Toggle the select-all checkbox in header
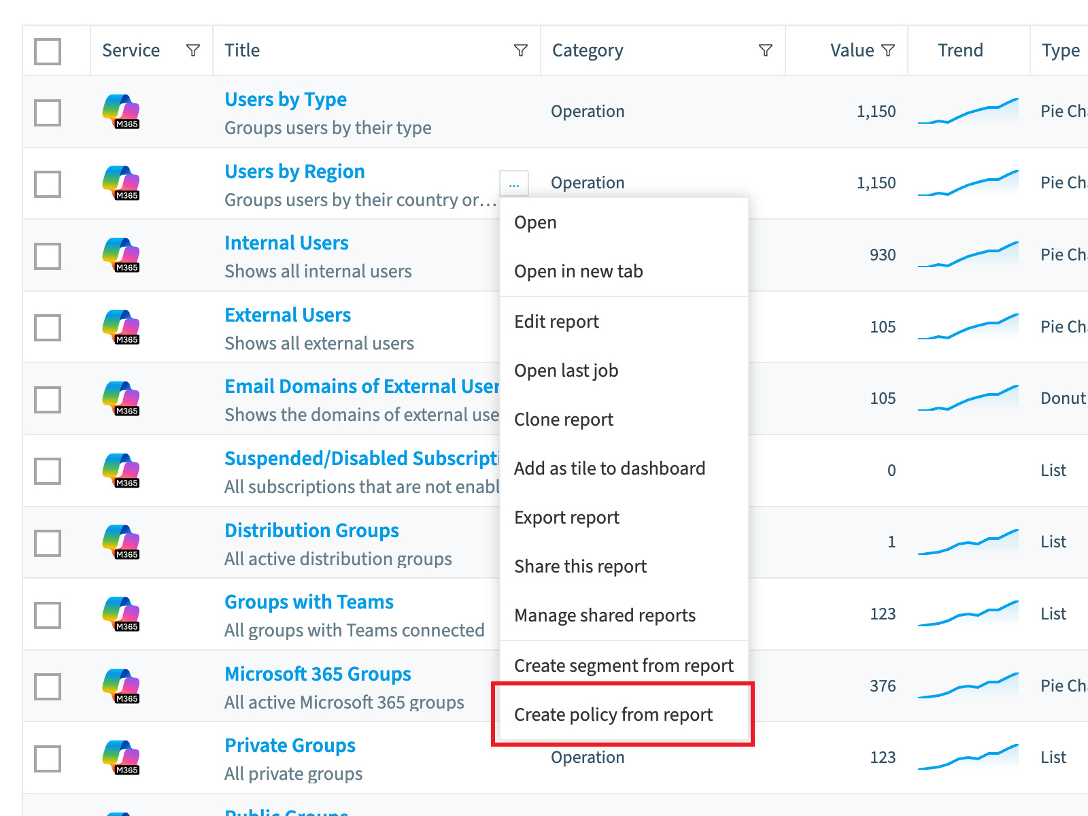This screenshot has height=816, width=1088. tap(48, 51)
